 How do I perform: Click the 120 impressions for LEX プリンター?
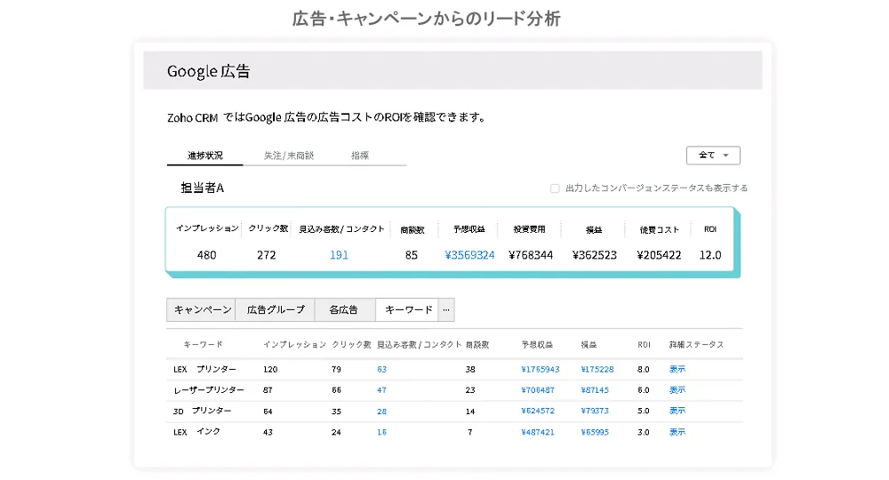tap(270, 370)
